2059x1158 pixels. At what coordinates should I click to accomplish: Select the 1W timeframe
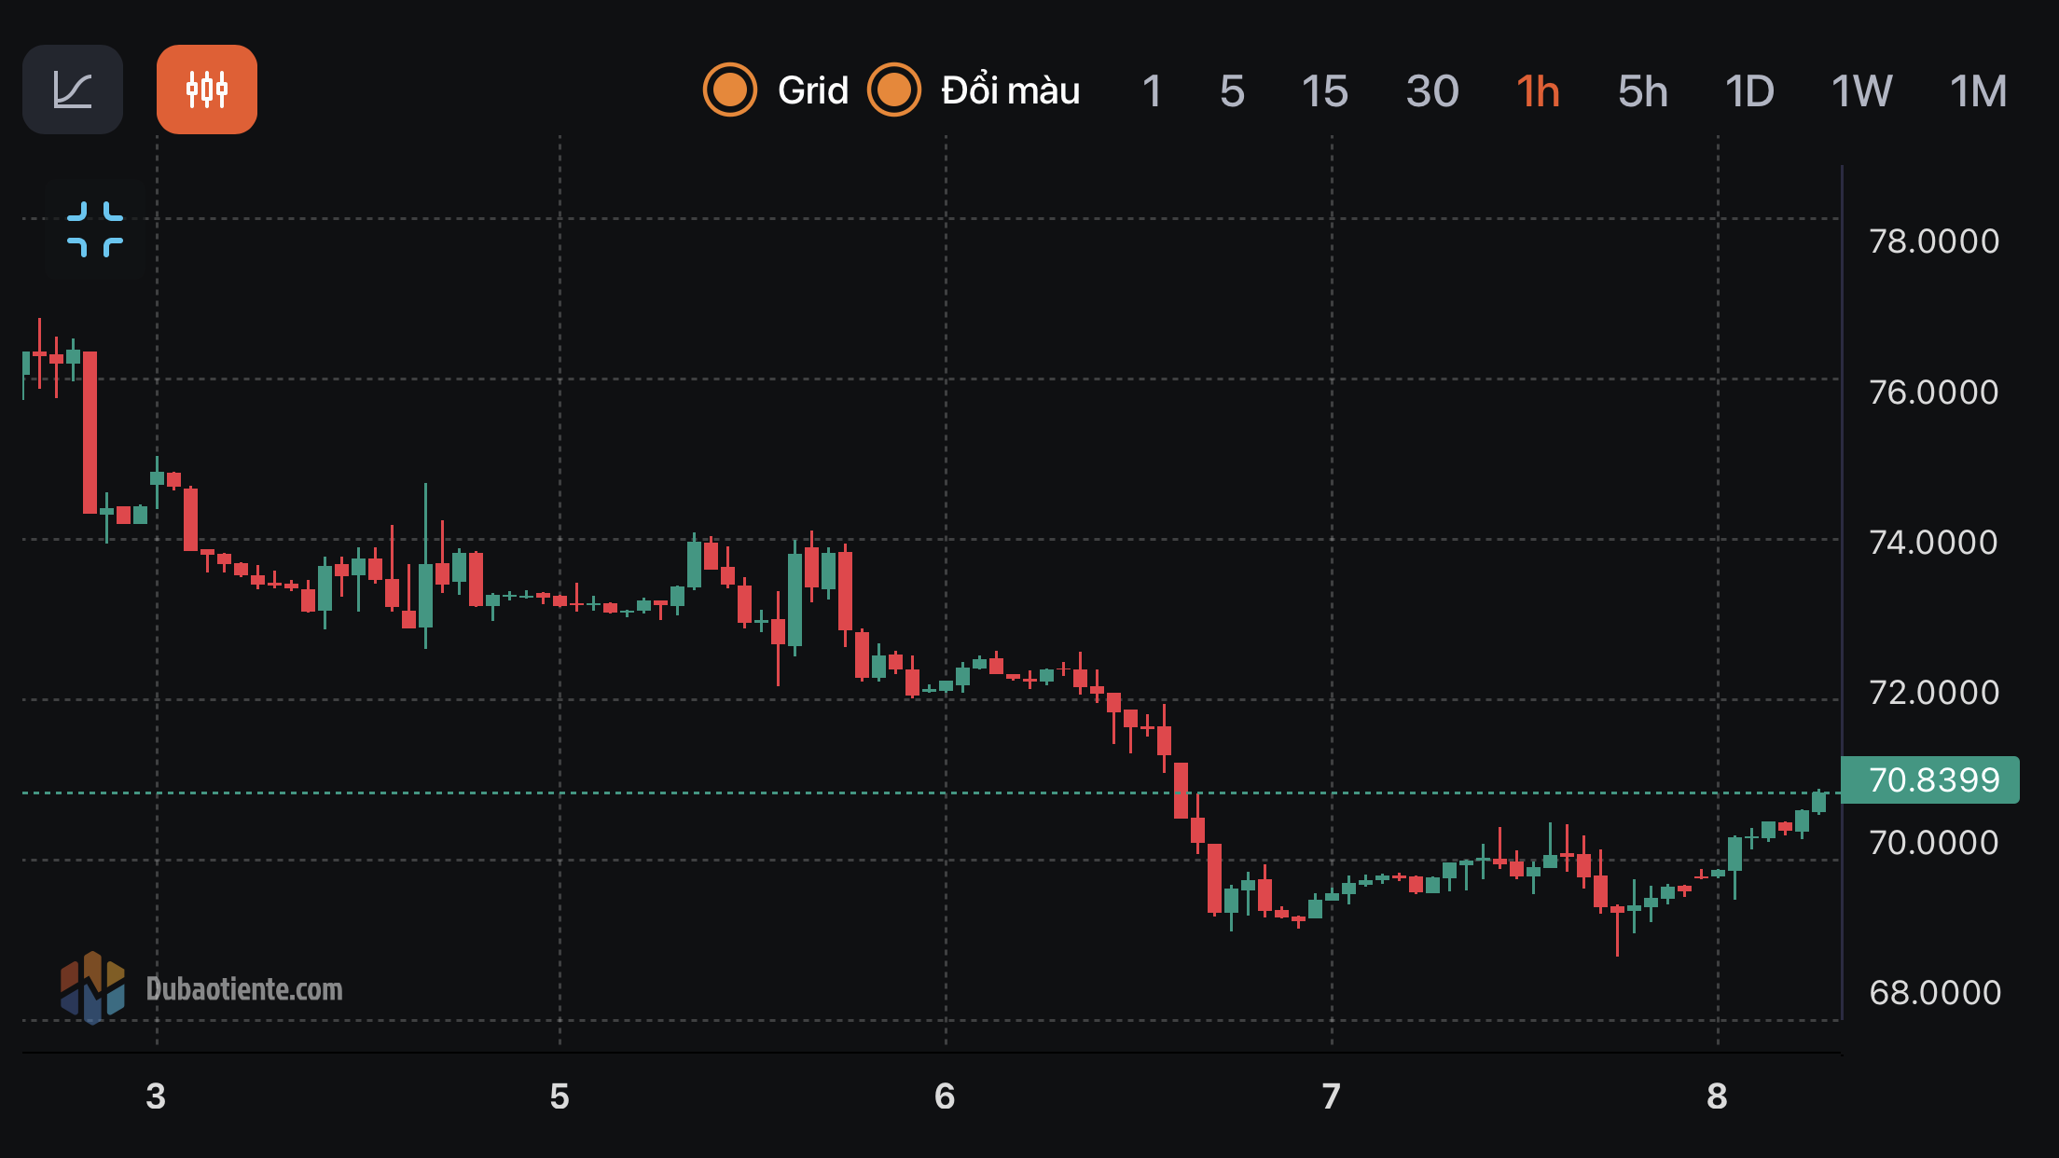[x=1861, y=91]
